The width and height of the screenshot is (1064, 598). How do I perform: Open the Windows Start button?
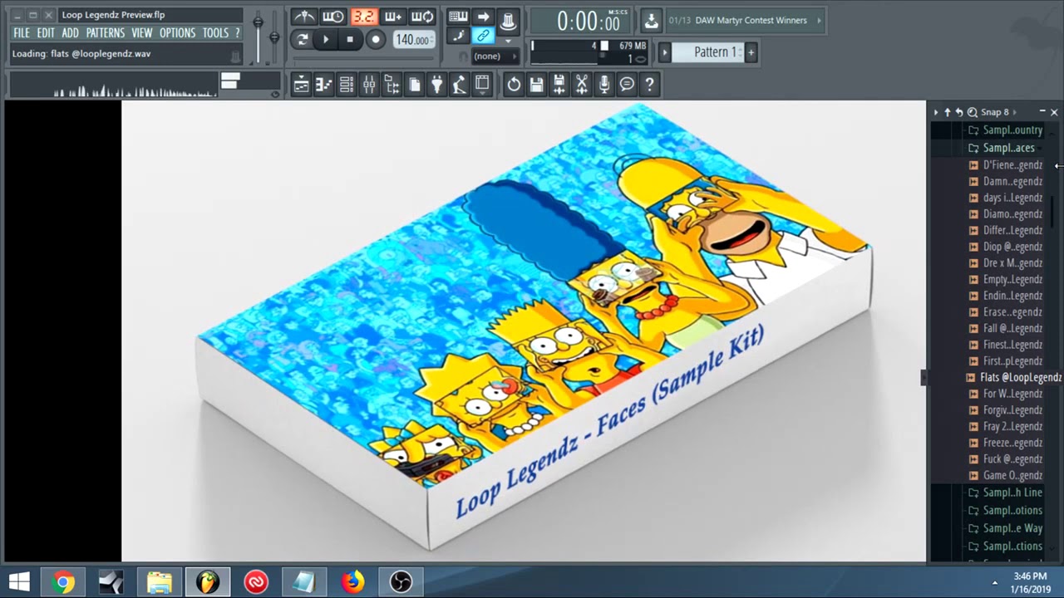point(19,582)
